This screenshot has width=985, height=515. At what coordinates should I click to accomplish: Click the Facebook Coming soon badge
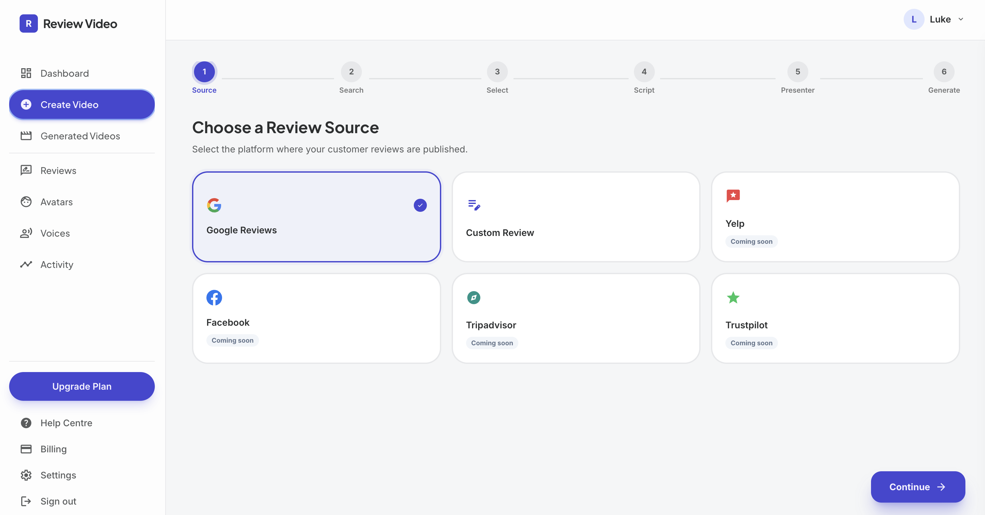[x=233, y=340]
